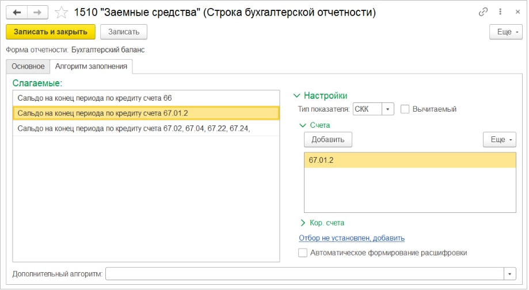Click the Отбор не установлен, добавить link

coord(352,238)
